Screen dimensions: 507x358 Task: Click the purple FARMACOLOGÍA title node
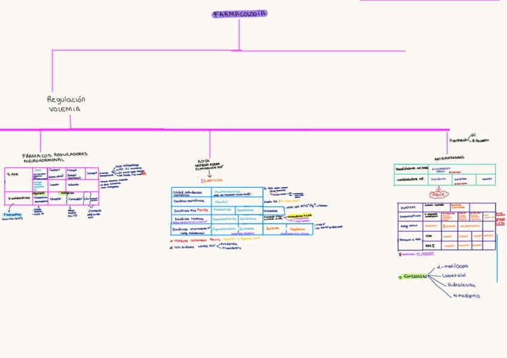pyautogui.click(x=240, y=14)
